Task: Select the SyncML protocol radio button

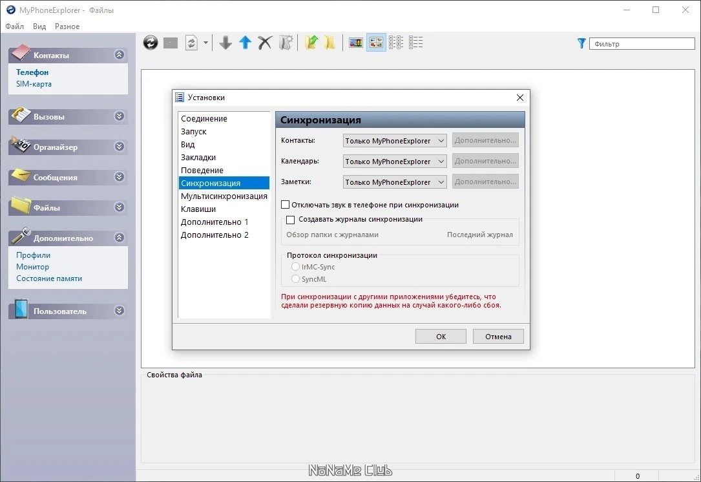Action: (295, 278)
